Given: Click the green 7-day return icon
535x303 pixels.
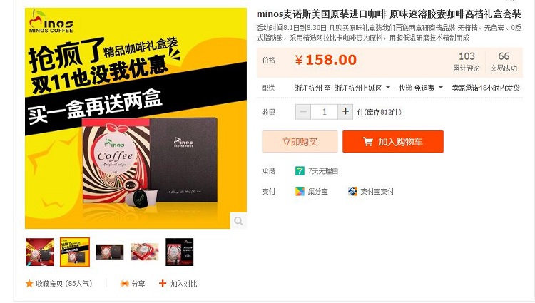Looking at the screenshot, I should point(300,171).
